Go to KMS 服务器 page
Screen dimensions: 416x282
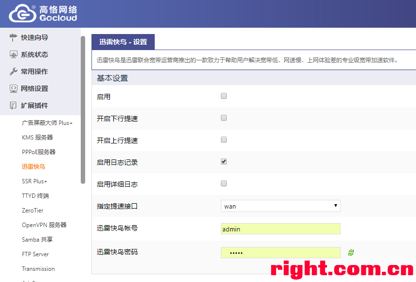[x=37, y=137]
